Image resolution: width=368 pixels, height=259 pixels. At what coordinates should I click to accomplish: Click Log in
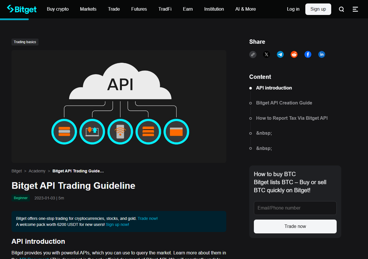(293, 9)
